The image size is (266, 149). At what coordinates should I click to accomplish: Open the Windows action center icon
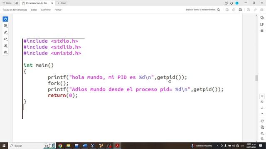tap(261, 146)
